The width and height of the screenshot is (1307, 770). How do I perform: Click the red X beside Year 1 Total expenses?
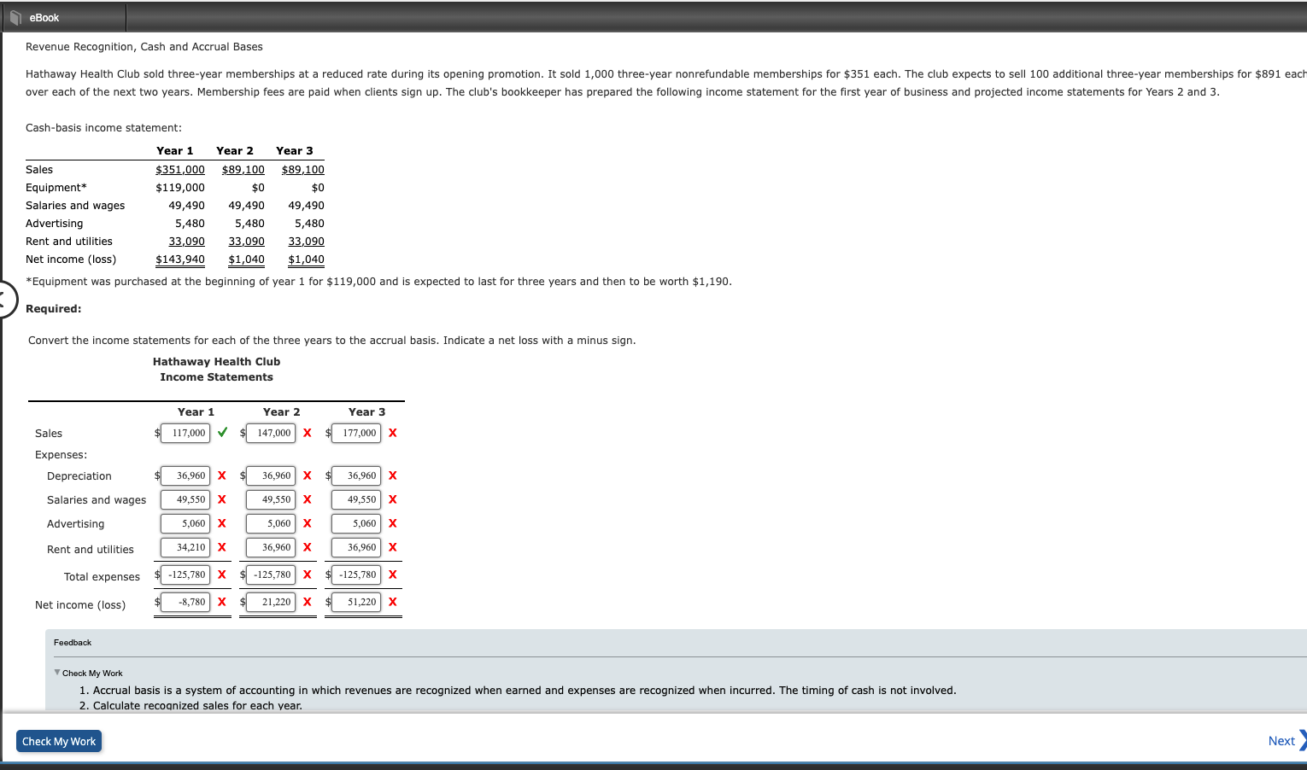(222, 575)
